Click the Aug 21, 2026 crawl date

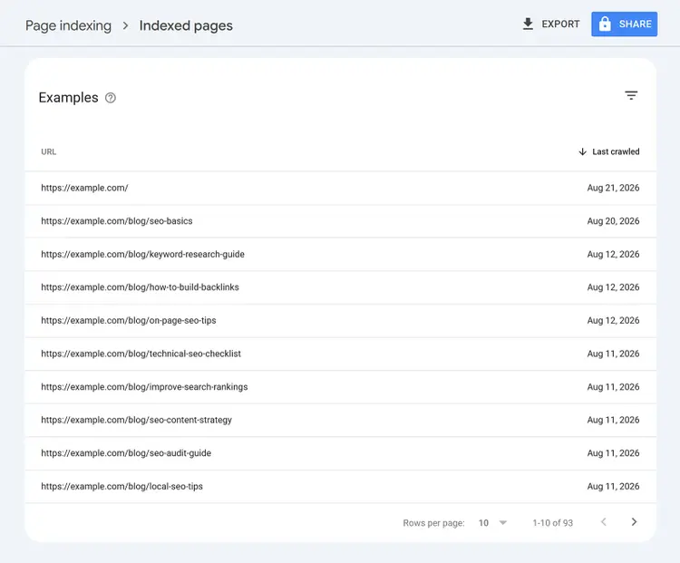(x=613, y=188)
